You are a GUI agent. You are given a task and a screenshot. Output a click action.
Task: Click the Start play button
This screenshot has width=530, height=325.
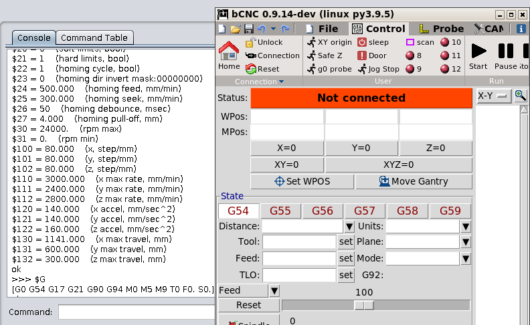pos(478,56)
